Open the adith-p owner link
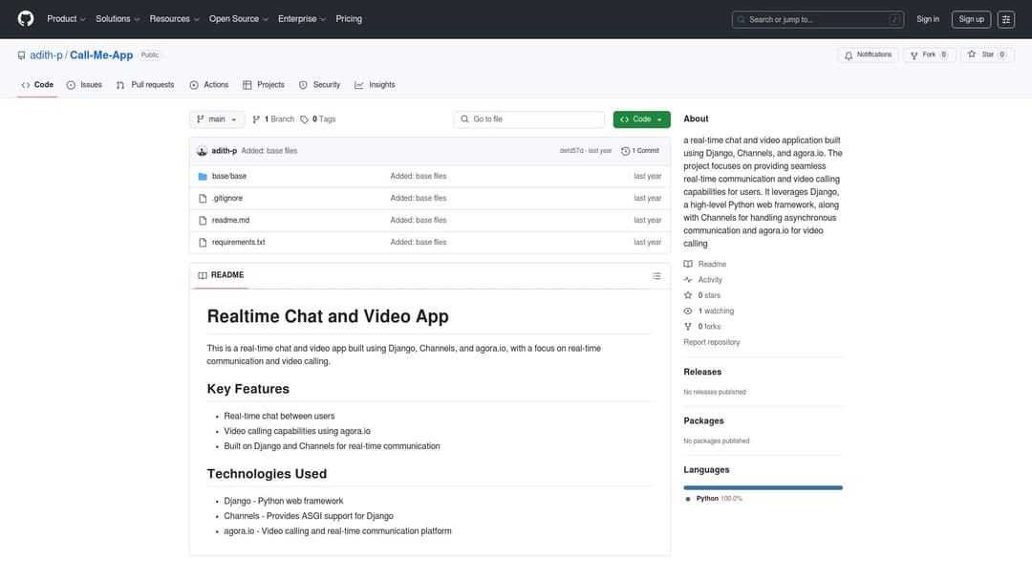The width and height of the screenshot is (1032, 581). (46, 55)
